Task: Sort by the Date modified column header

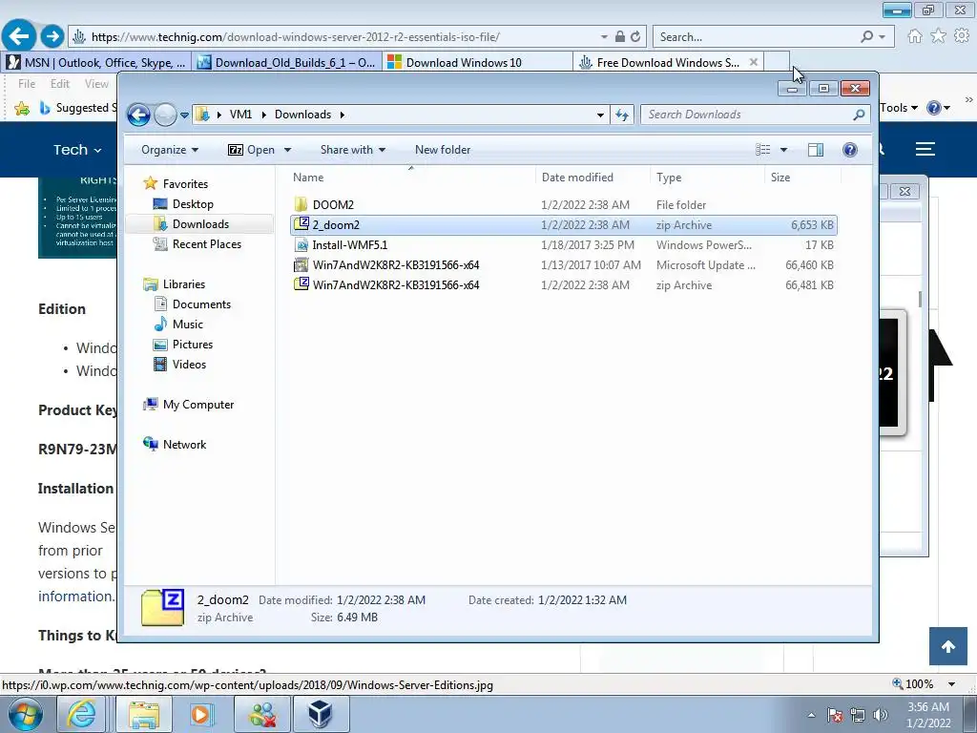Action: (577, 177)
